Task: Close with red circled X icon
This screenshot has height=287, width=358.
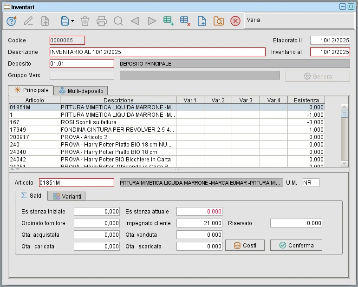Action: [x=235, y=21]
